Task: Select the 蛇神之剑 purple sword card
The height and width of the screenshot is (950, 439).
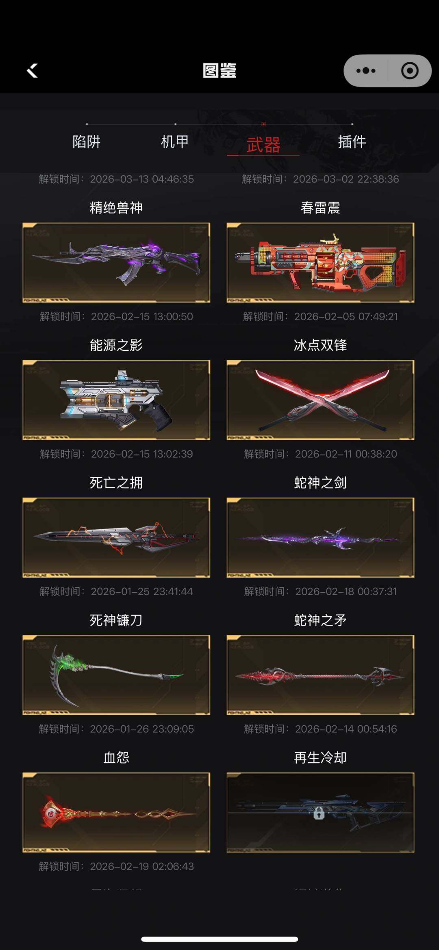Action: click(320, 537)
